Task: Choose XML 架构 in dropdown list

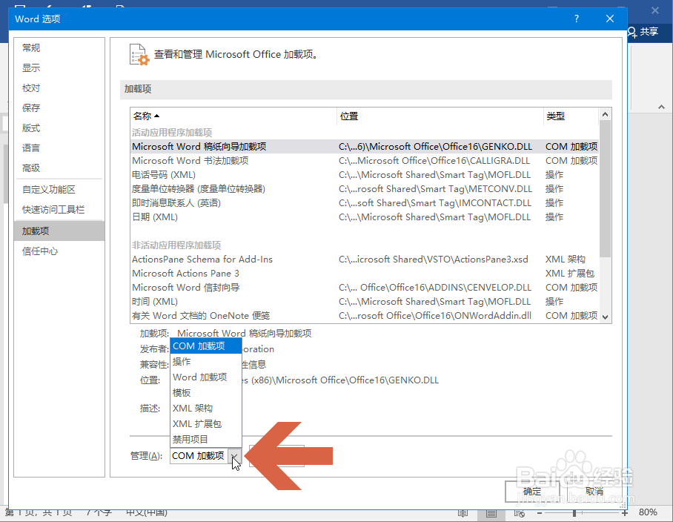Action: click(206, 409)
